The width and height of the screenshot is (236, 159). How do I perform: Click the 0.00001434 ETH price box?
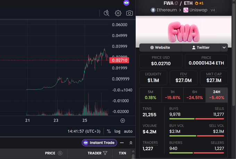coord(206,61)
